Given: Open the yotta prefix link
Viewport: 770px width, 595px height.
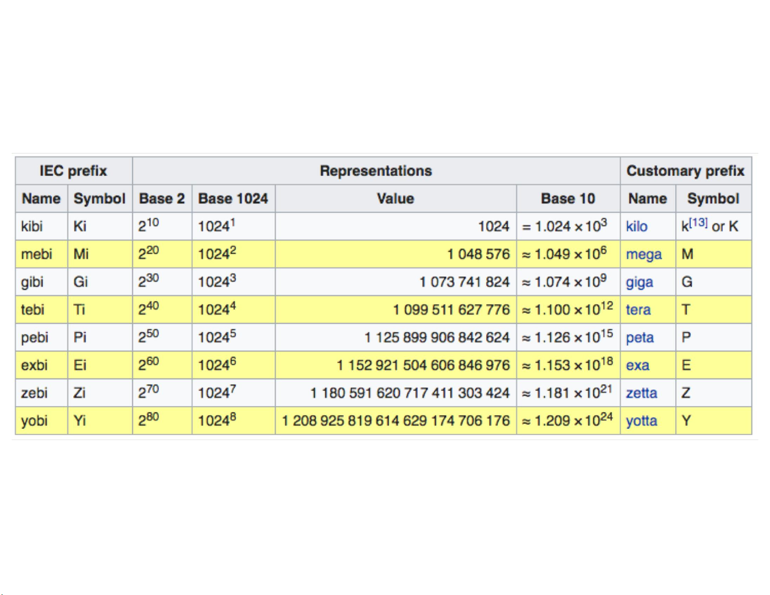Looking at the screenshot, I should [x=641, y=421].
